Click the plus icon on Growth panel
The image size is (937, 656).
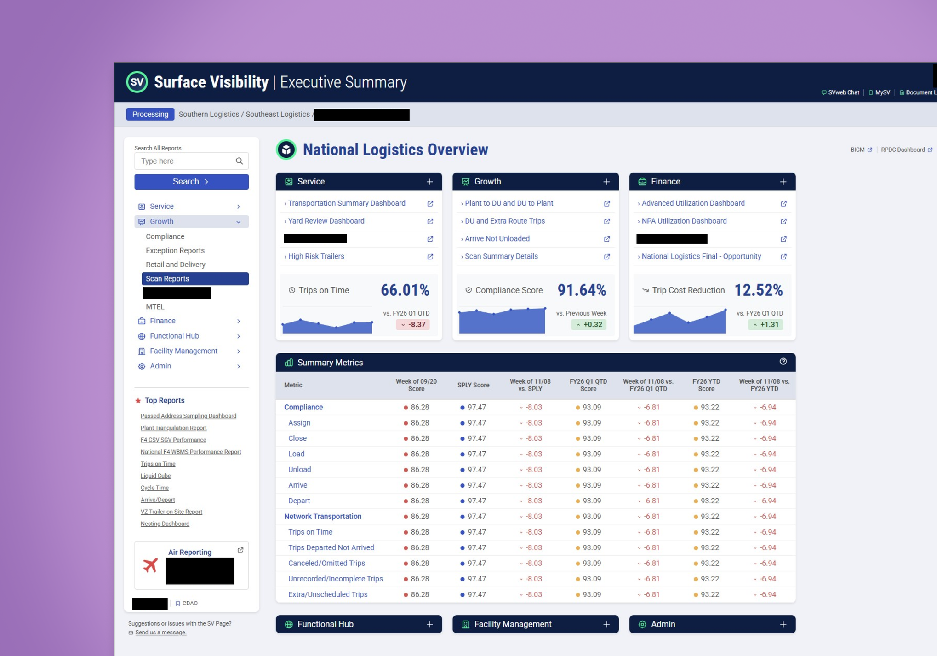click(x=606, y=182)
